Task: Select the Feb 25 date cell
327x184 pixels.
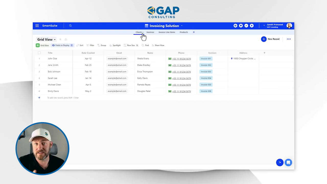Action: pos(88,65)
